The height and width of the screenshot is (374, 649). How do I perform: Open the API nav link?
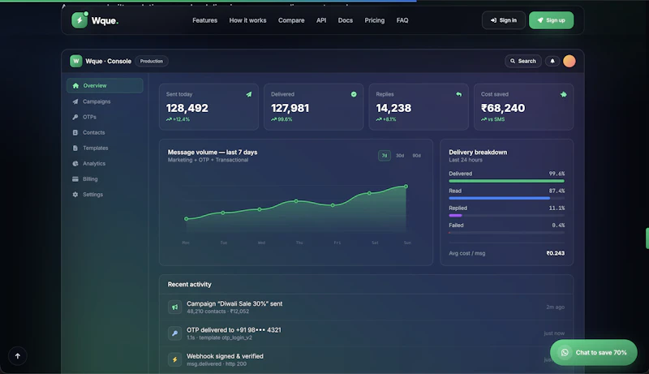[321, 20]
